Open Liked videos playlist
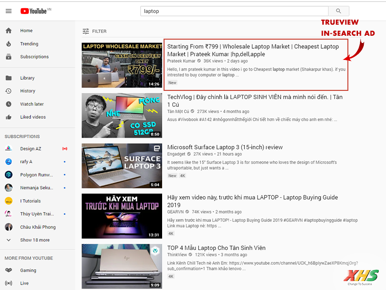The height and width of the screenshot is (290, 386). (33, 117)
